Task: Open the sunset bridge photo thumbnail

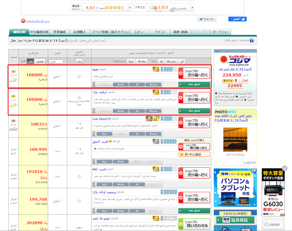Action: pos(235,140)
